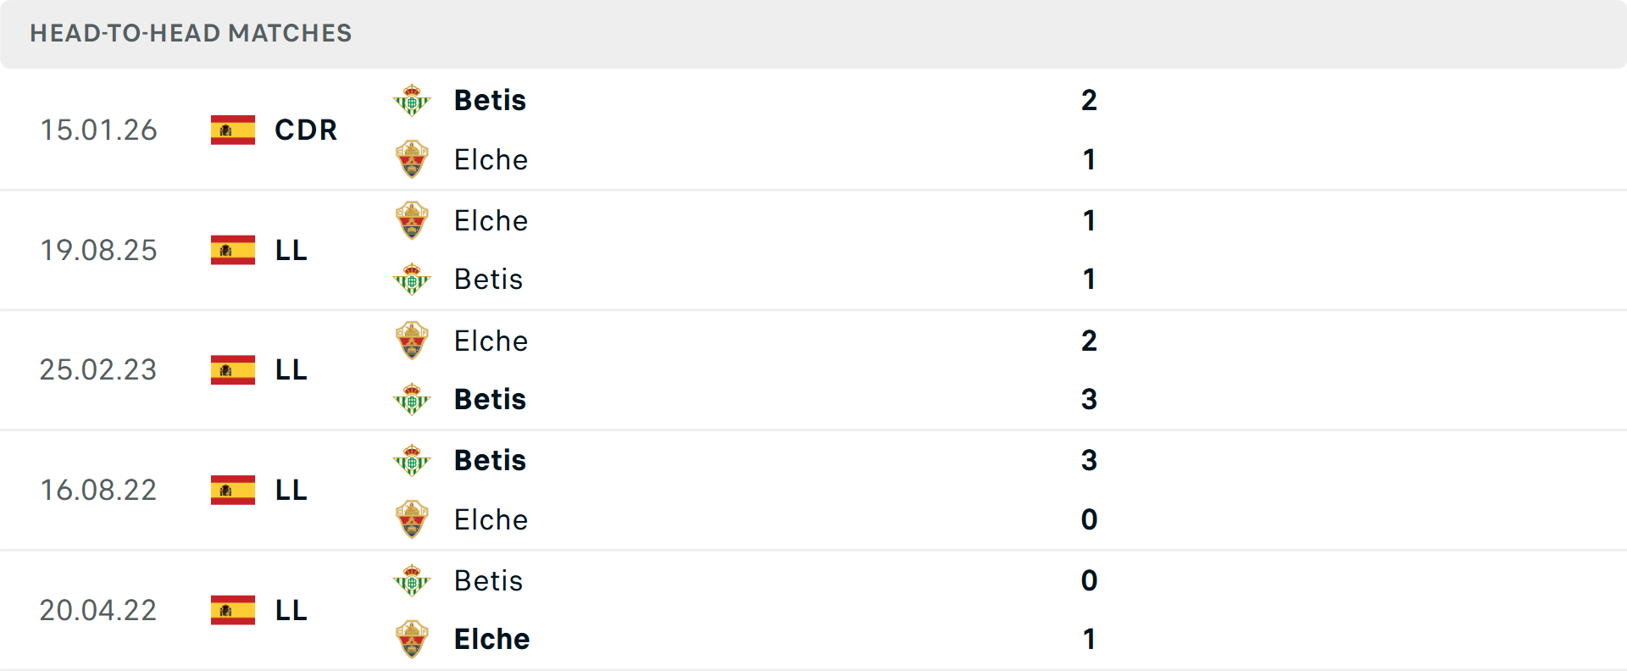This screenshot has height=671, width=1627.
Task: Click Spain flag in 20.04.22 row
Action: (233, 610)
